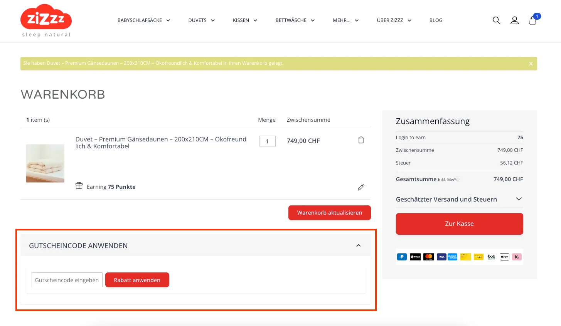The image size is (561, 326).
Task: Proceed with the Zur Kasse button
Action: tap(460, 224)
